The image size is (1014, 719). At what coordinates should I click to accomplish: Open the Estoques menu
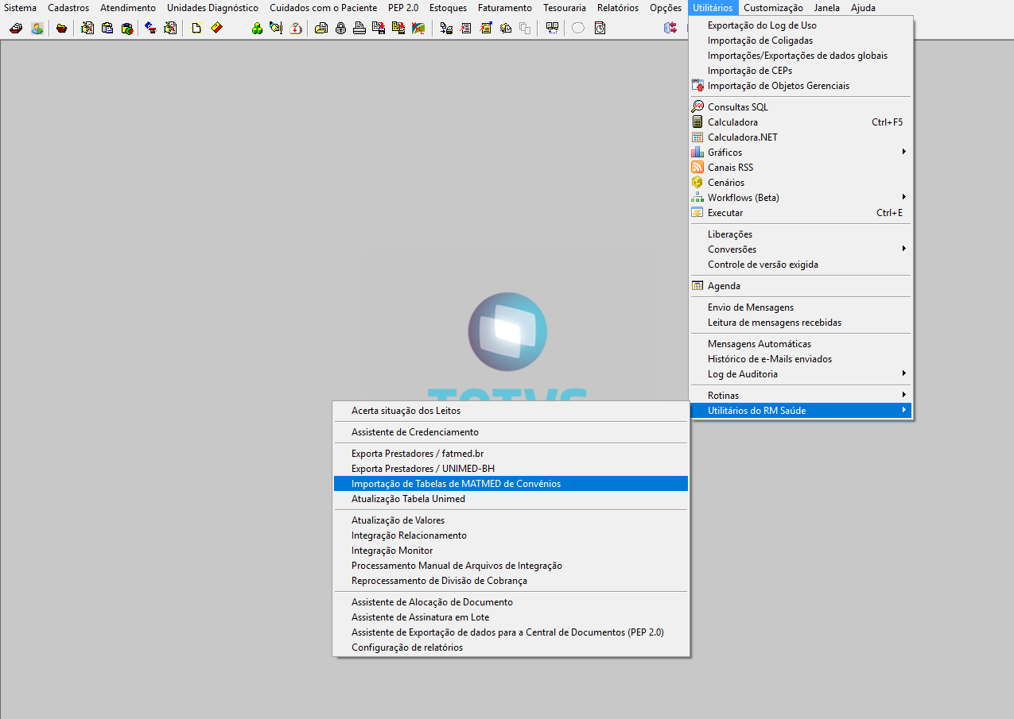pos(448,8)
